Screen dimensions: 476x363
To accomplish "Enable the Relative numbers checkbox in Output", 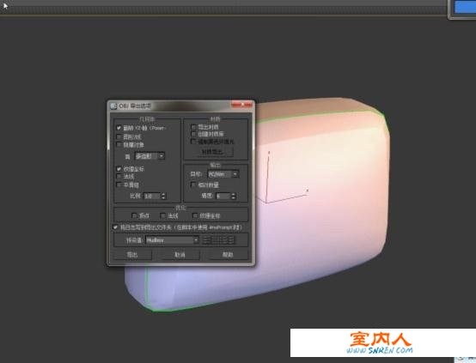I will [193, 185].
